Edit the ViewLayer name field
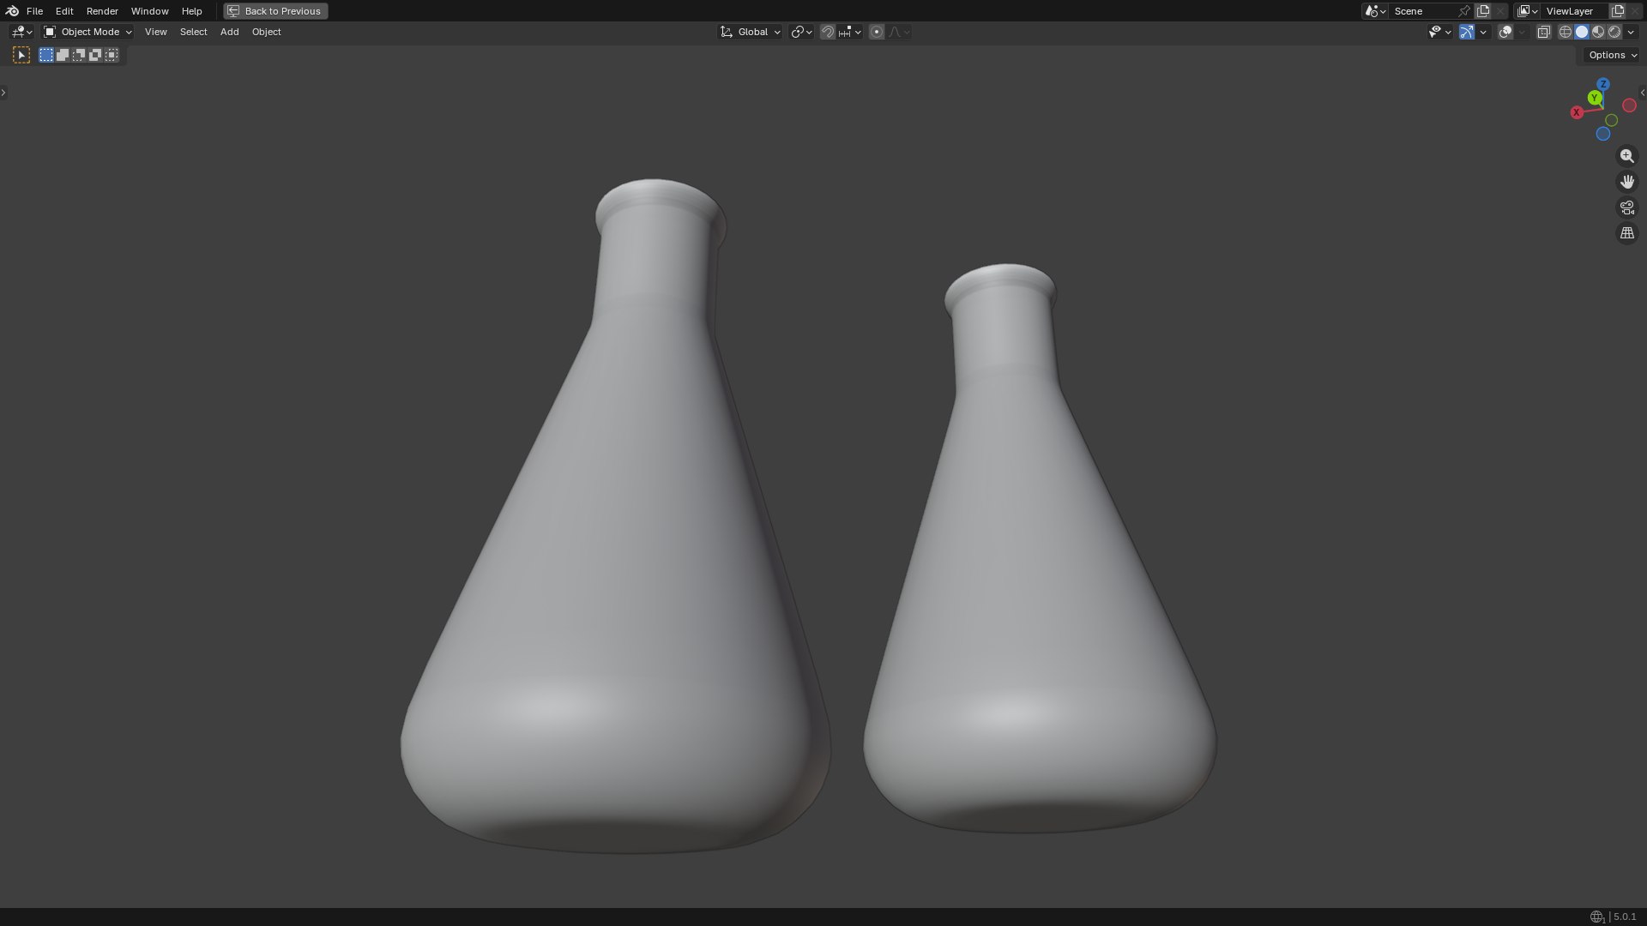The height and width of the screenshot is (926, 1647). (x=1574, y=11)
